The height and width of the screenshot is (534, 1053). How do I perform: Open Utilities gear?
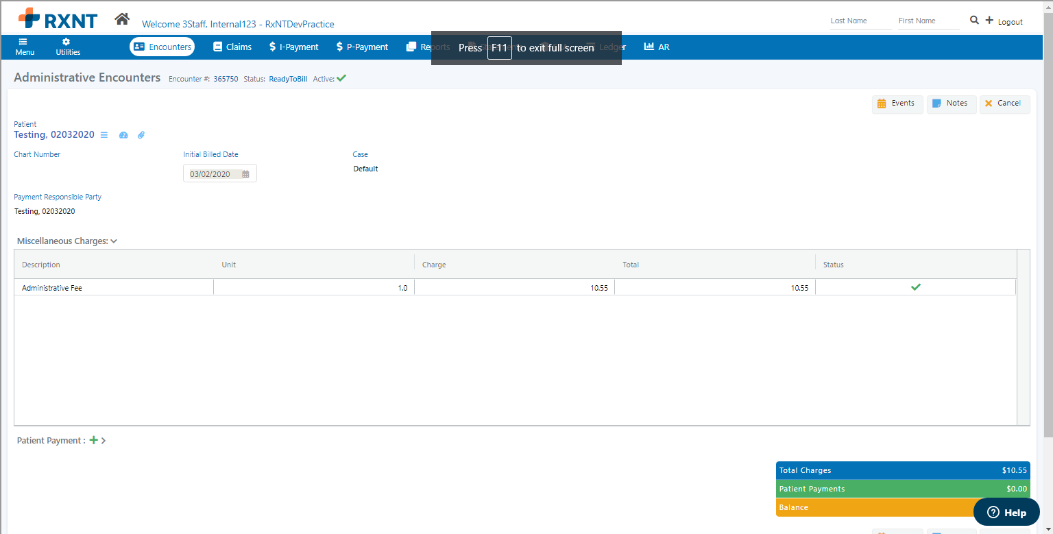68,47
